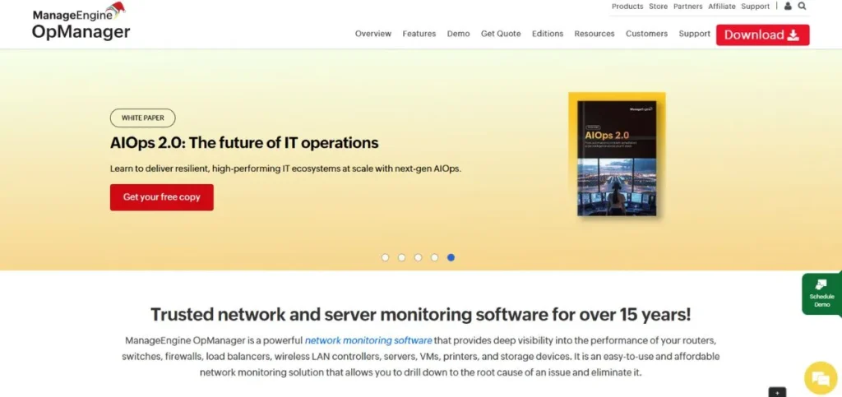Expand the Products top menu
This screenshot has height=397, width=842.
click(627, 7)
